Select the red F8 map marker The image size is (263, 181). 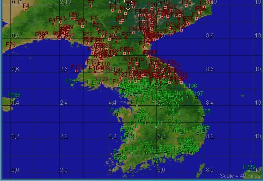tap(94, 22)
